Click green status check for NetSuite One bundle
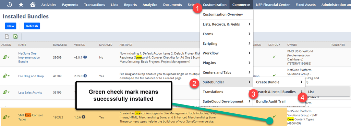 point(274,57)
